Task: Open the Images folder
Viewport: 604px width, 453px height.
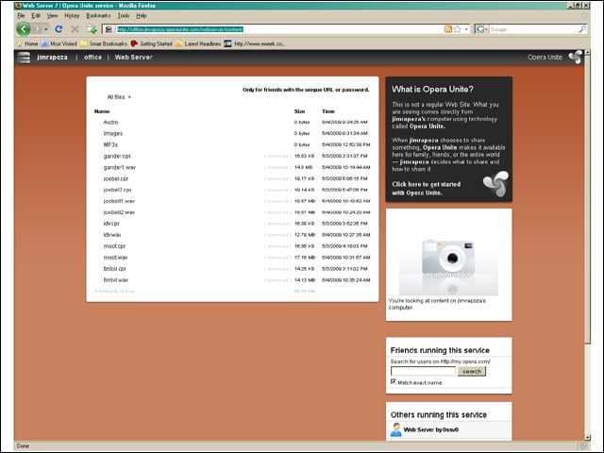Action: click(x=113, y=134)
